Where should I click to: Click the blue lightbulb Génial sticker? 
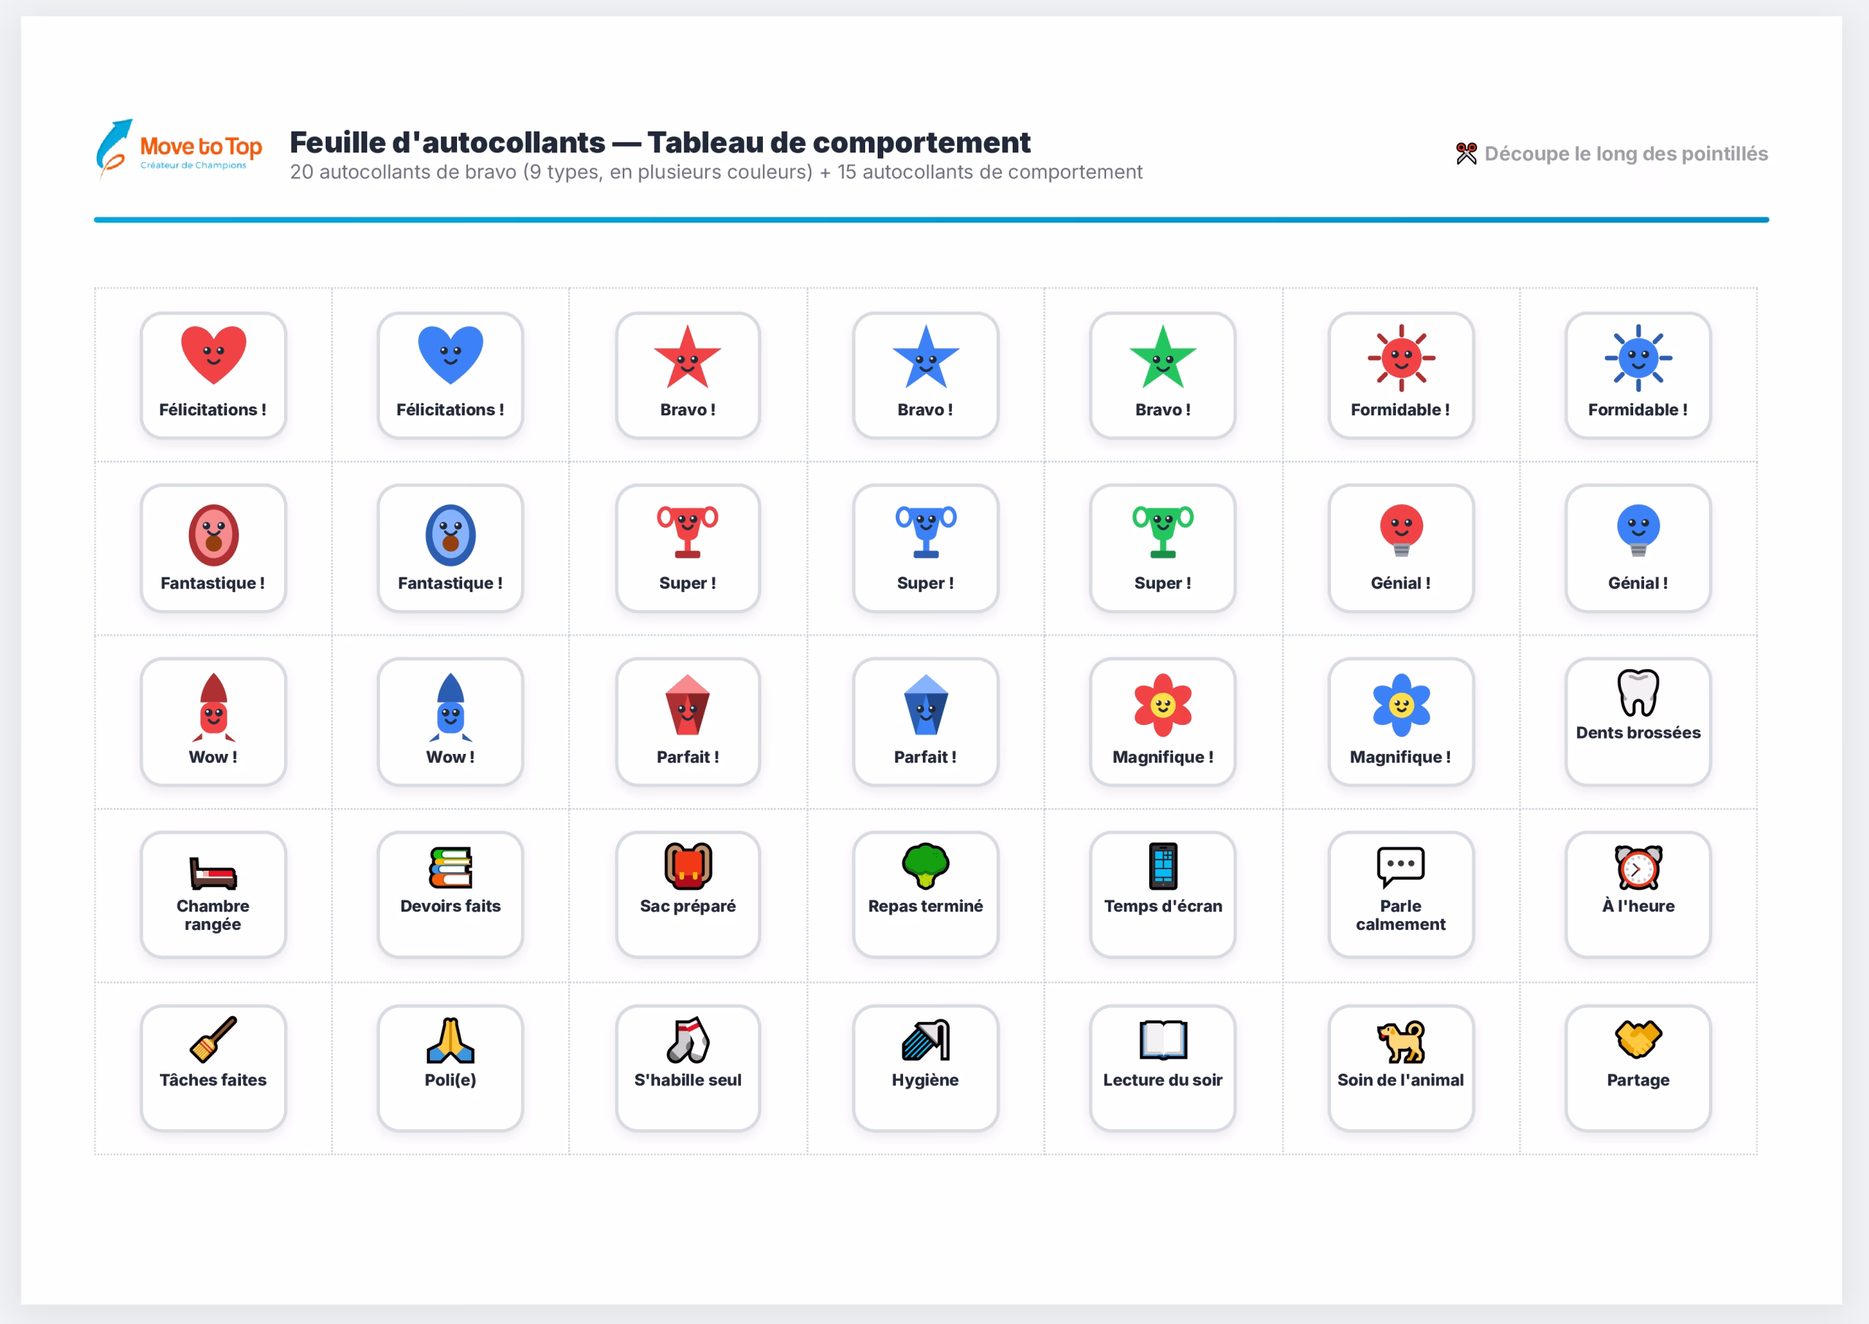(1638, 548)
